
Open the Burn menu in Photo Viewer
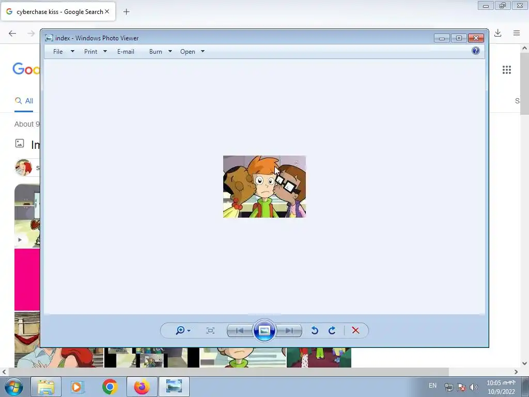(155, 52)
